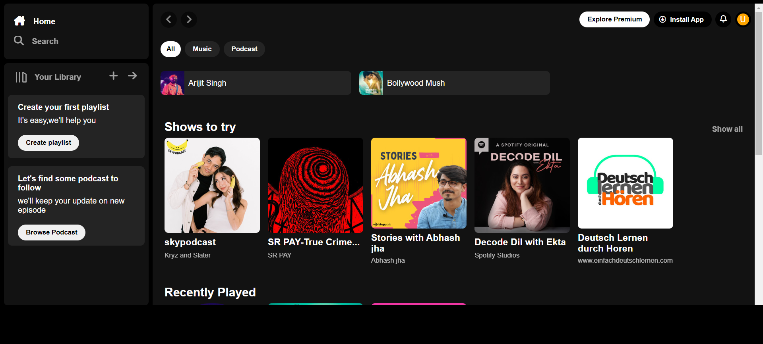Go forward with the right chevron
This screenshot has width=763, height=344.
click(189, 19)
